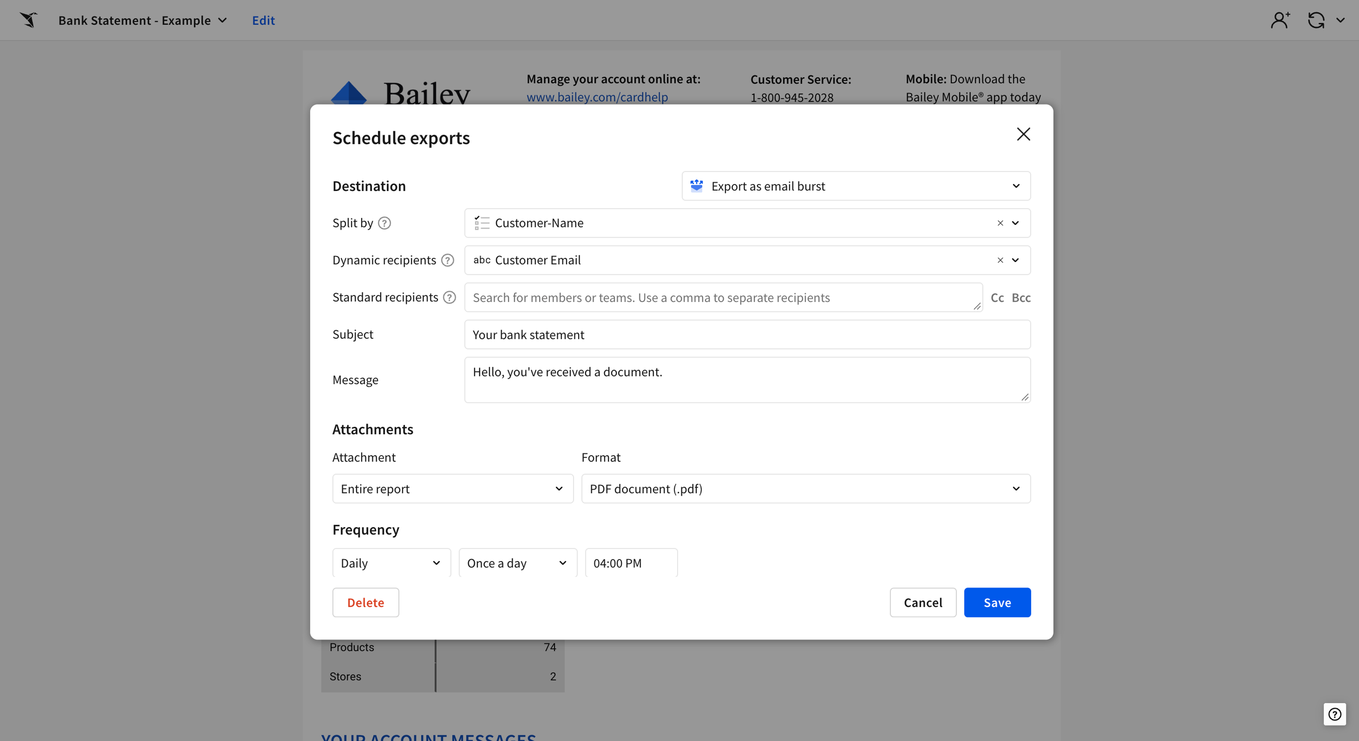Click the abc text type icon
This screenshot has height=741, width=1359.
pos(482,260)
